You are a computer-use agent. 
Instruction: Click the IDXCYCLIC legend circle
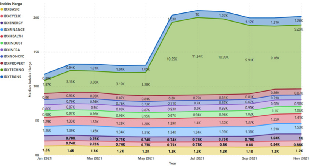[x=3, y=16]
